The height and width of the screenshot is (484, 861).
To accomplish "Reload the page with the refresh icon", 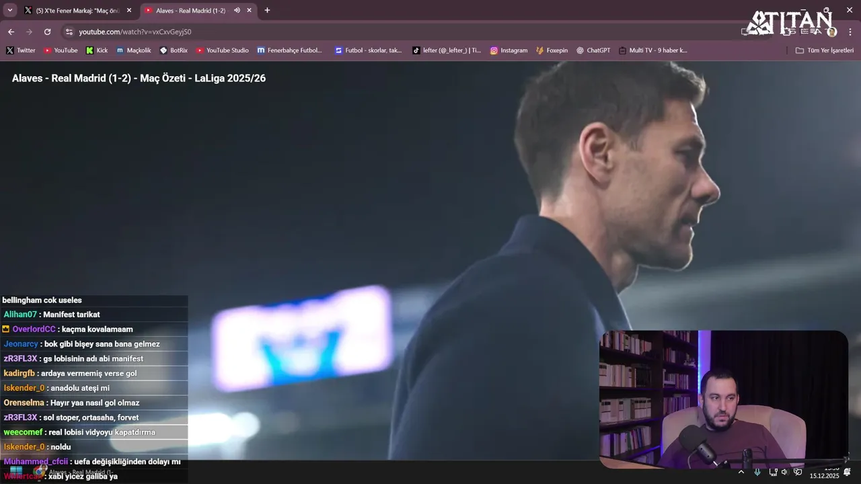I will point(47,32).
